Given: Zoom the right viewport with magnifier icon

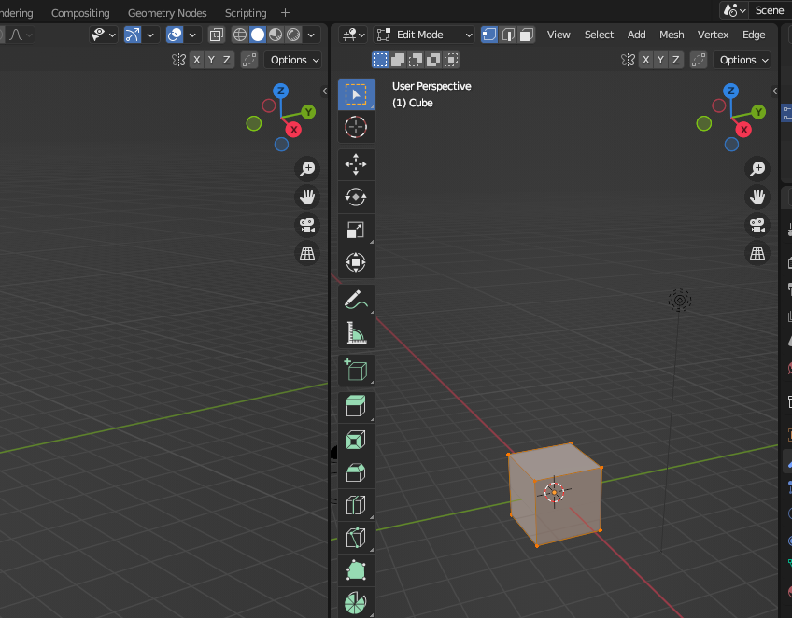Looking at the screenshot, I should point(757,169).
